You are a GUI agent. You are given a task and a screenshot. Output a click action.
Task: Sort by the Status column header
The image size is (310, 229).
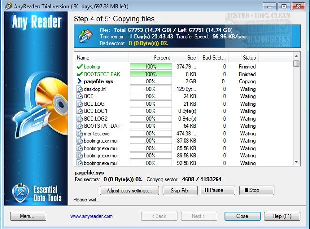(244, 58)
